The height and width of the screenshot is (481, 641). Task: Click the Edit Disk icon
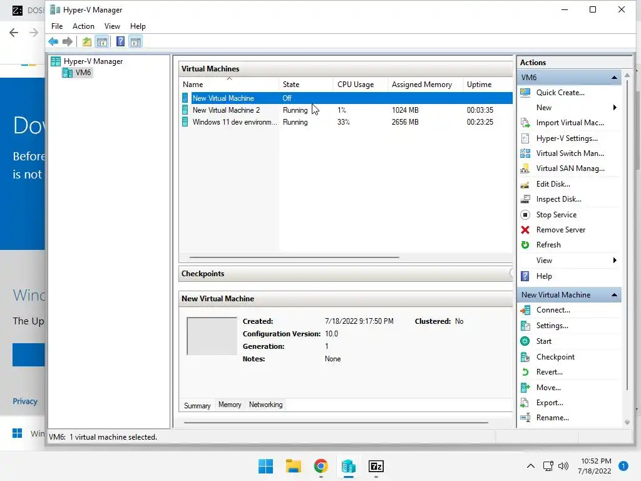(525, 184)
